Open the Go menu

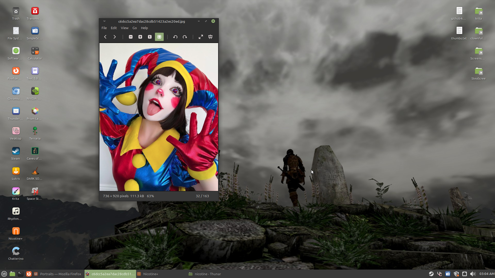[135, 28]
